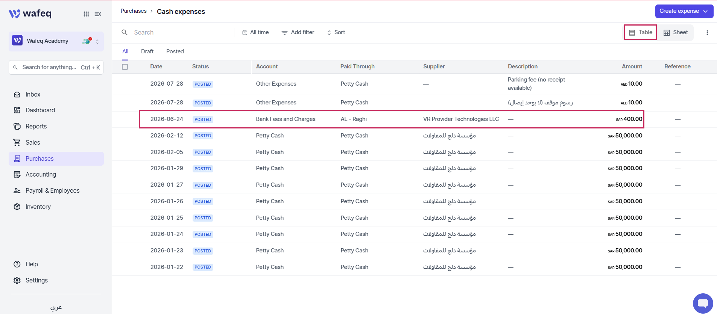Image resolution: width=717 pixels, height=314 pixels.
Task: Switch language to Arabic (عربي)
Action: pos(56,308)
